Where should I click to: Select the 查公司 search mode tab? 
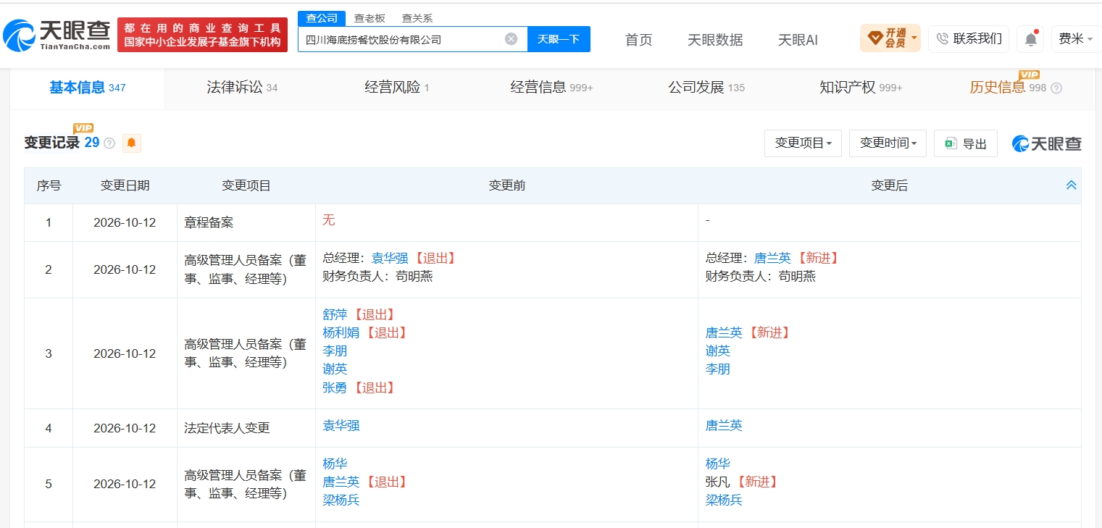pos(321,18)
